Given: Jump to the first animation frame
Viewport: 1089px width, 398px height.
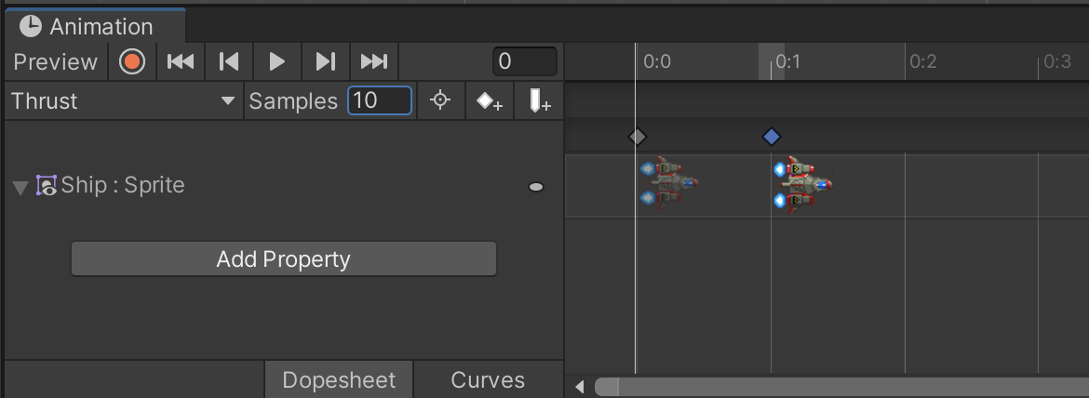Looking at the screenshot, I should click(x=181, y=62).
